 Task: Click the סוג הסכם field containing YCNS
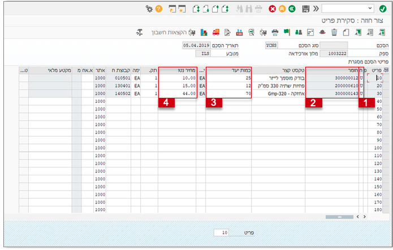tap(271, 45)
